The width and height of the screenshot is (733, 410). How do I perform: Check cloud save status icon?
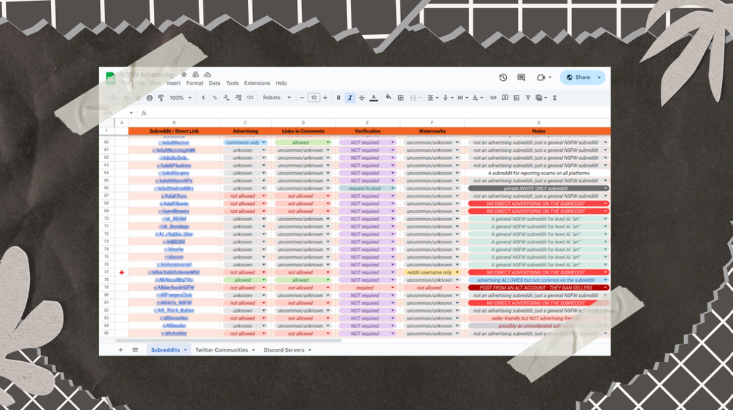click(x=207, y=75)
